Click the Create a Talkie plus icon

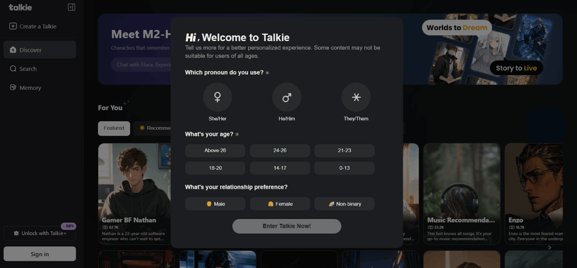tap(13, 26)
